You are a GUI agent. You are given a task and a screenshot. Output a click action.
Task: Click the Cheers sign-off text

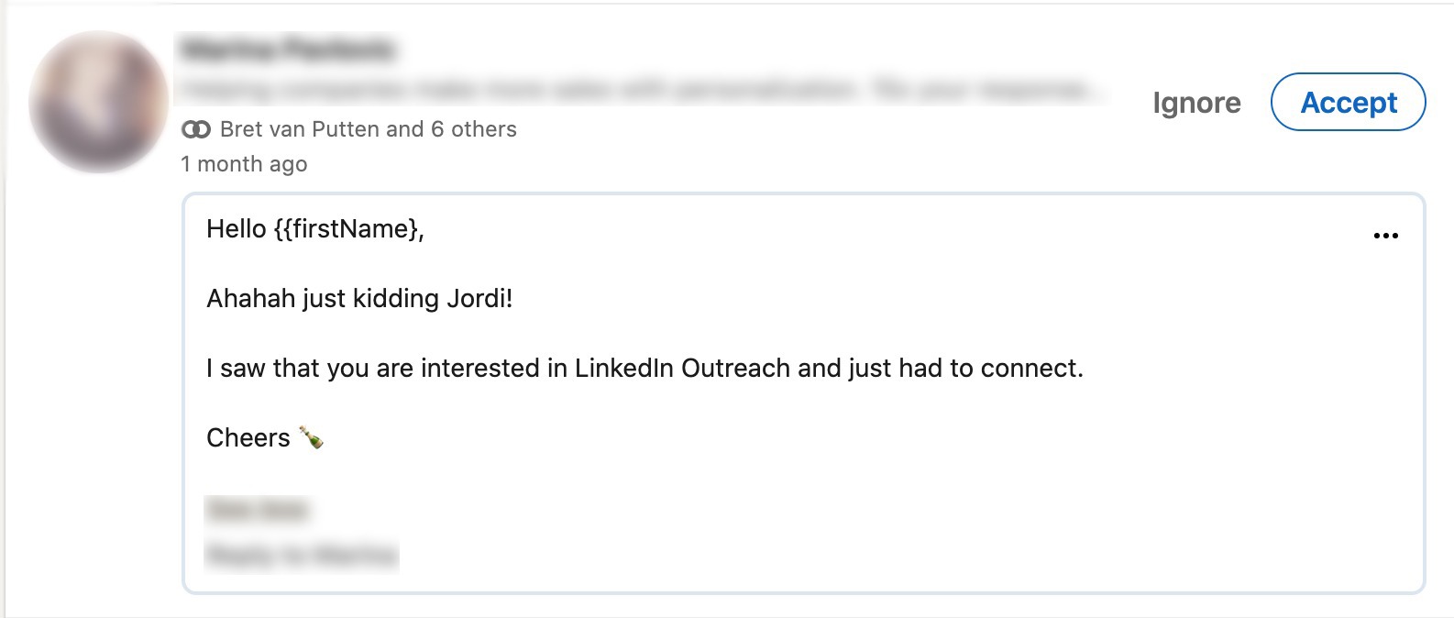point(248,437)
